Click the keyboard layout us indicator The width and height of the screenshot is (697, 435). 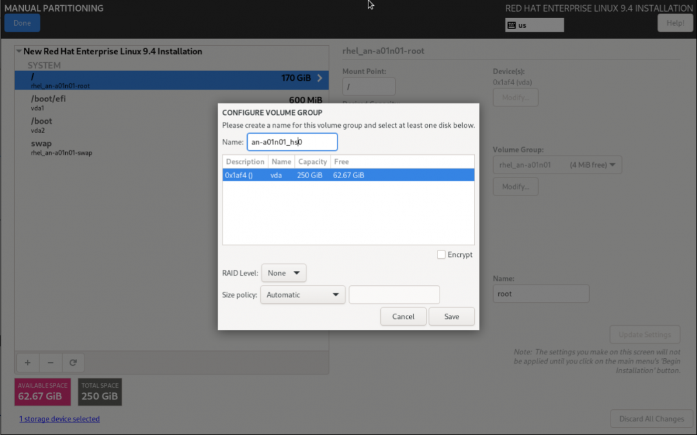point(534,25)
